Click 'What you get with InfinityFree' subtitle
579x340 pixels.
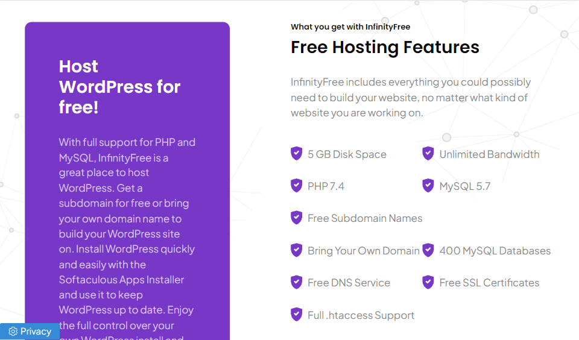pyautogui.click(x=350, y=27)
